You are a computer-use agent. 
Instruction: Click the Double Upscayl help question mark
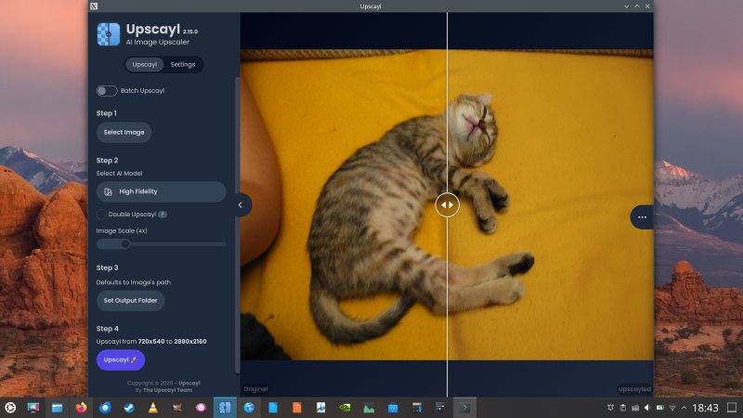tap(163, 215)
